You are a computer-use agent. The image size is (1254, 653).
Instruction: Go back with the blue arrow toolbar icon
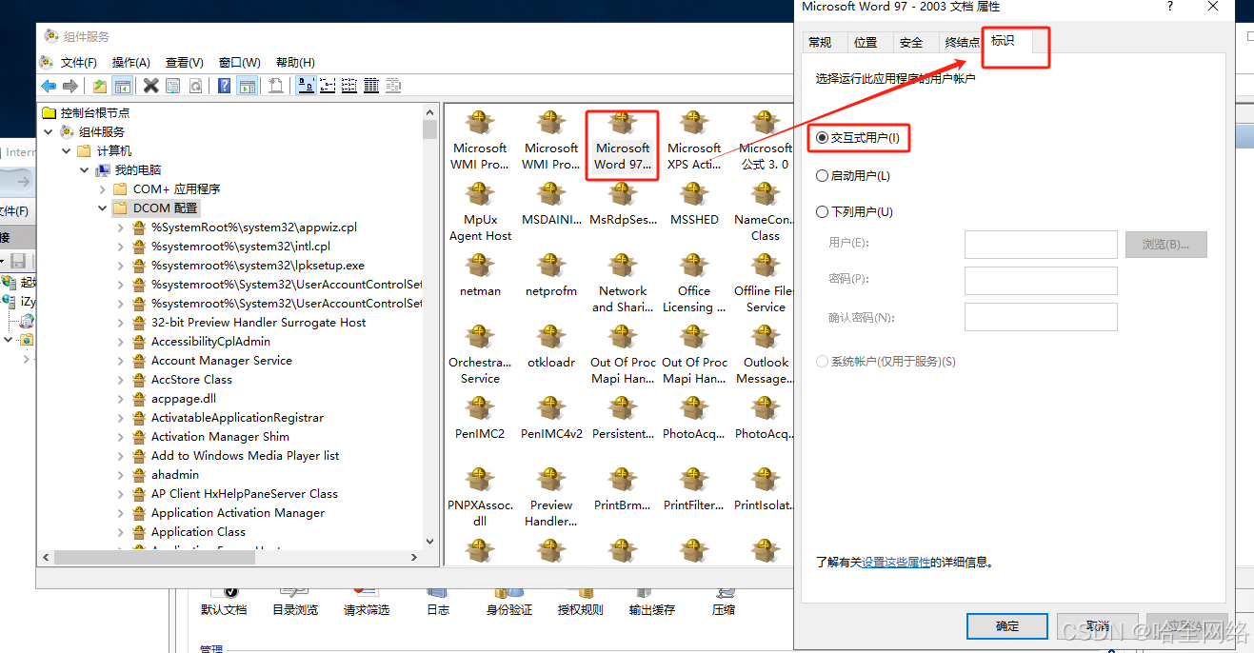point(49,87)
